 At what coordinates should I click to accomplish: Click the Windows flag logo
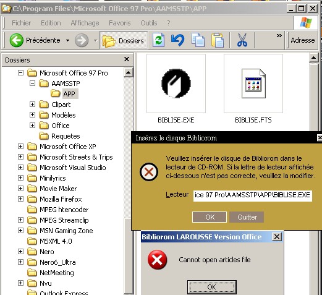click(306, 22)
